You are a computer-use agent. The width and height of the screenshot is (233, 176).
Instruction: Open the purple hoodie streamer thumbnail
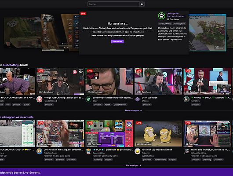[x=18, y=81]
